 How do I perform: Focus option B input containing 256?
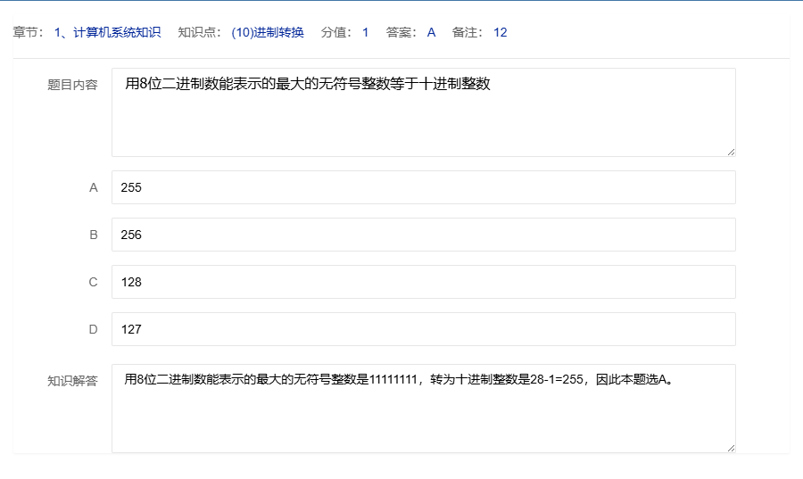pos(423,235)
